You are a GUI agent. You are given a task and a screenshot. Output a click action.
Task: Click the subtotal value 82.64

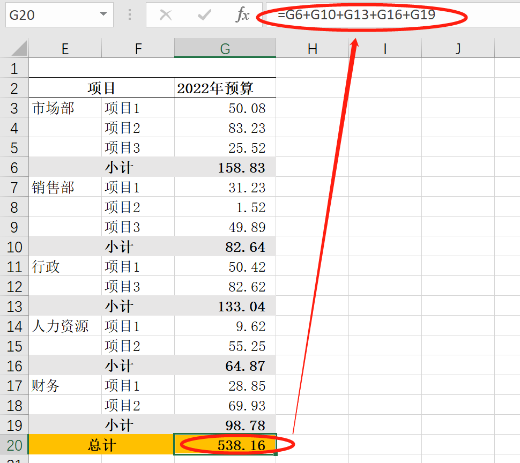coord(225,247)
